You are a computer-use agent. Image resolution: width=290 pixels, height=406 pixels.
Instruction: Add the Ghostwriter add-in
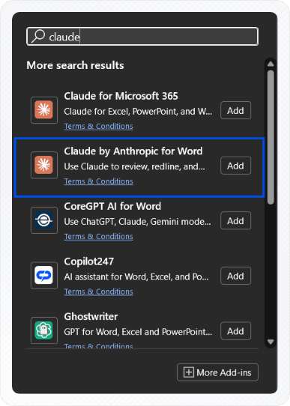pyautogui.click(x=235, y=331)
